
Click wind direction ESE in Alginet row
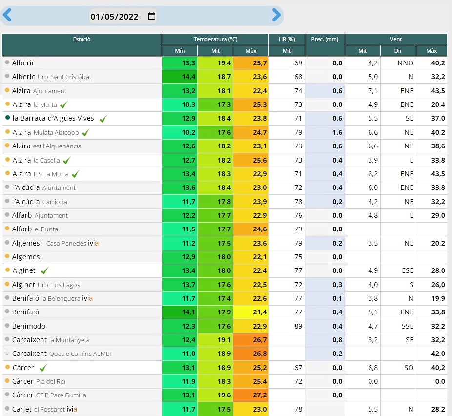coord(398,270)
